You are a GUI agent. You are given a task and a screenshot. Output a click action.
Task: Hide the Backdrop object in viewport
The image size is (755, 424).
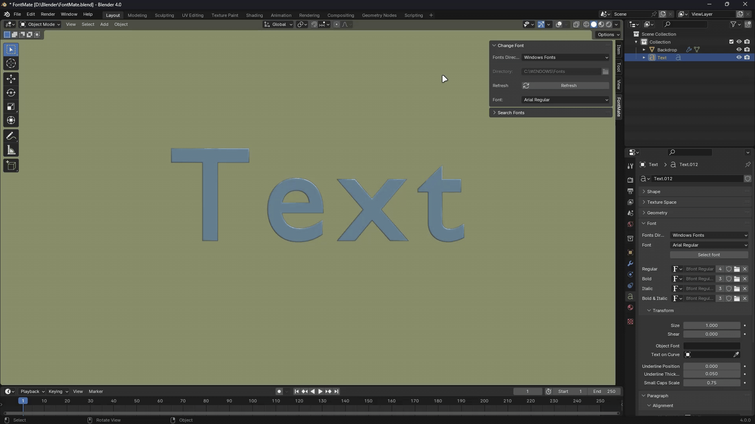point(739,50)
